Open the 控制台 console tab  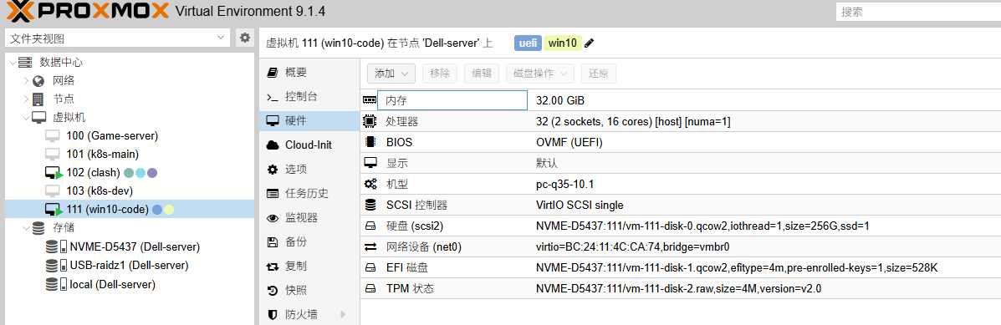coord(309,97)
